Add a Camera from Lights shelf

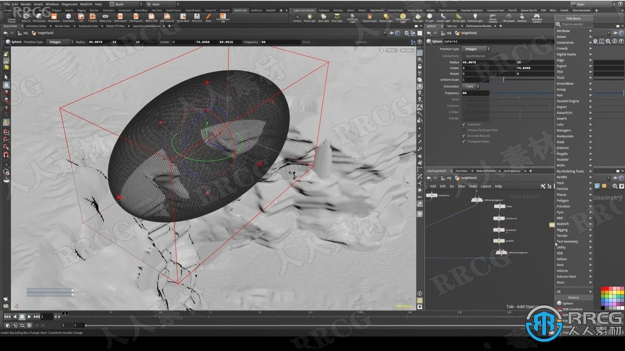(x=297, y=18)
